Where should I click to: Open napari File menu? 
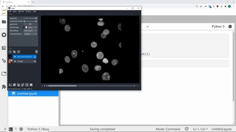[x=10, y=11]
